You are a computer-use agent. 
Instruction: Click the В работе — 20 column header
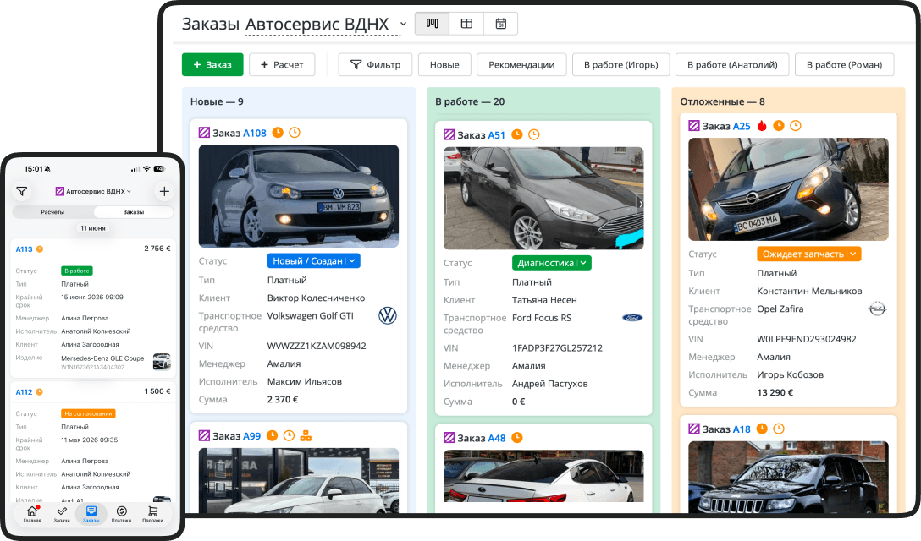pos(470,101)
